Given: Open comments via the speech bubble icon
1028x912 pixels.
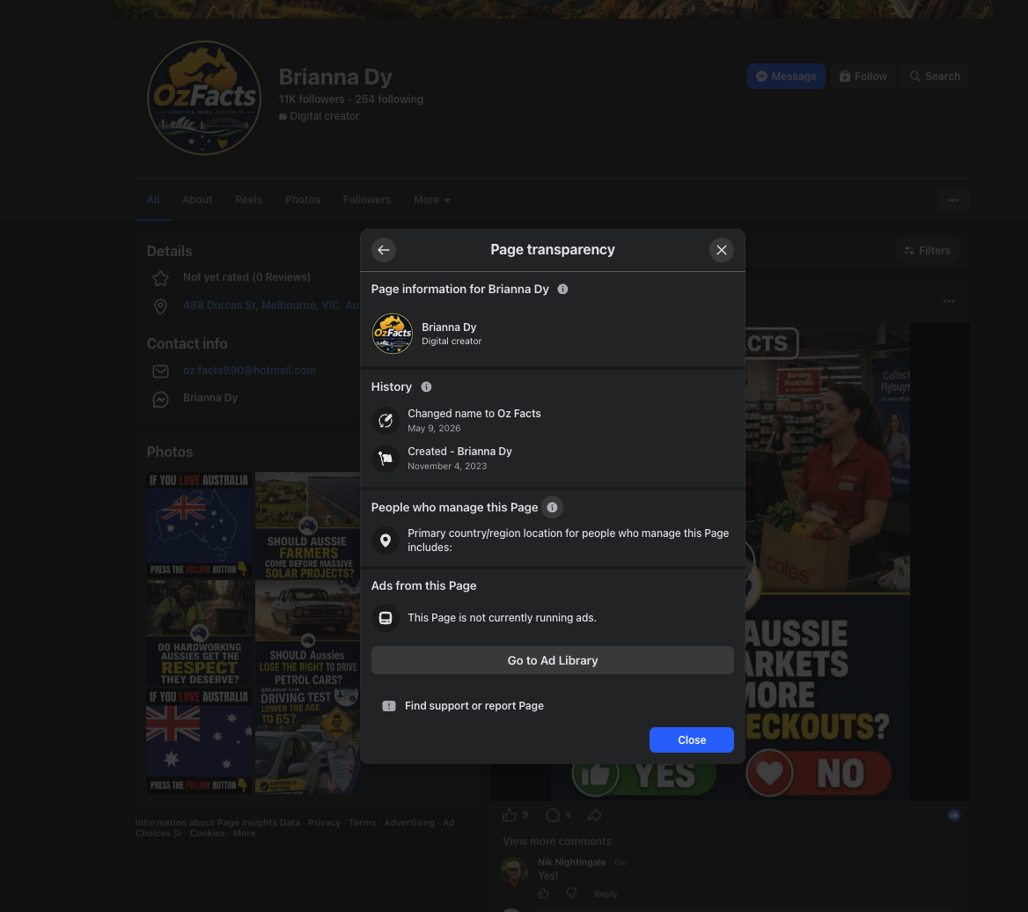Looking at the screenshot, I should pyautogui.click(x=553, y=815).
